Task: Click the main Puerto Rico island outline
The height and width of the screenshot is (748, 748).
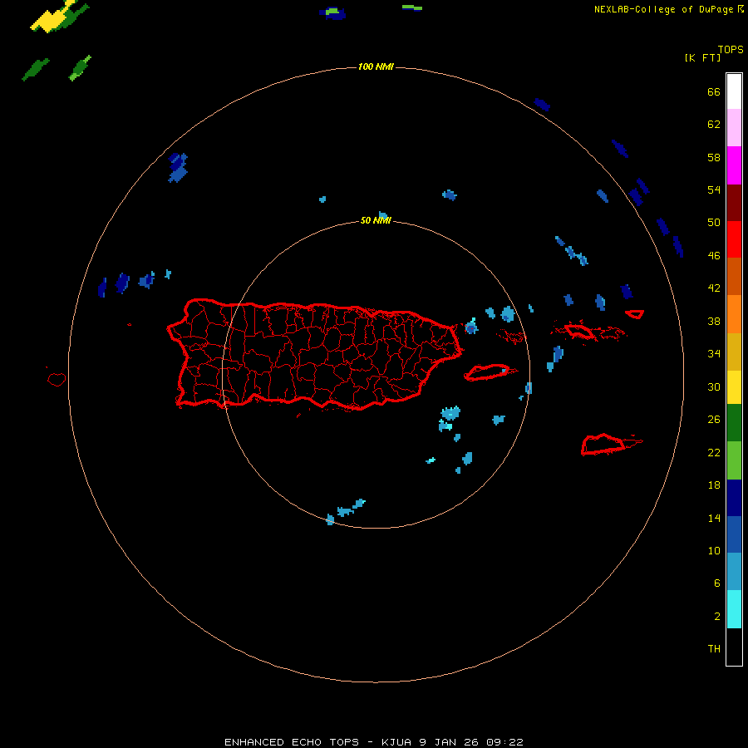Action: 315,354
